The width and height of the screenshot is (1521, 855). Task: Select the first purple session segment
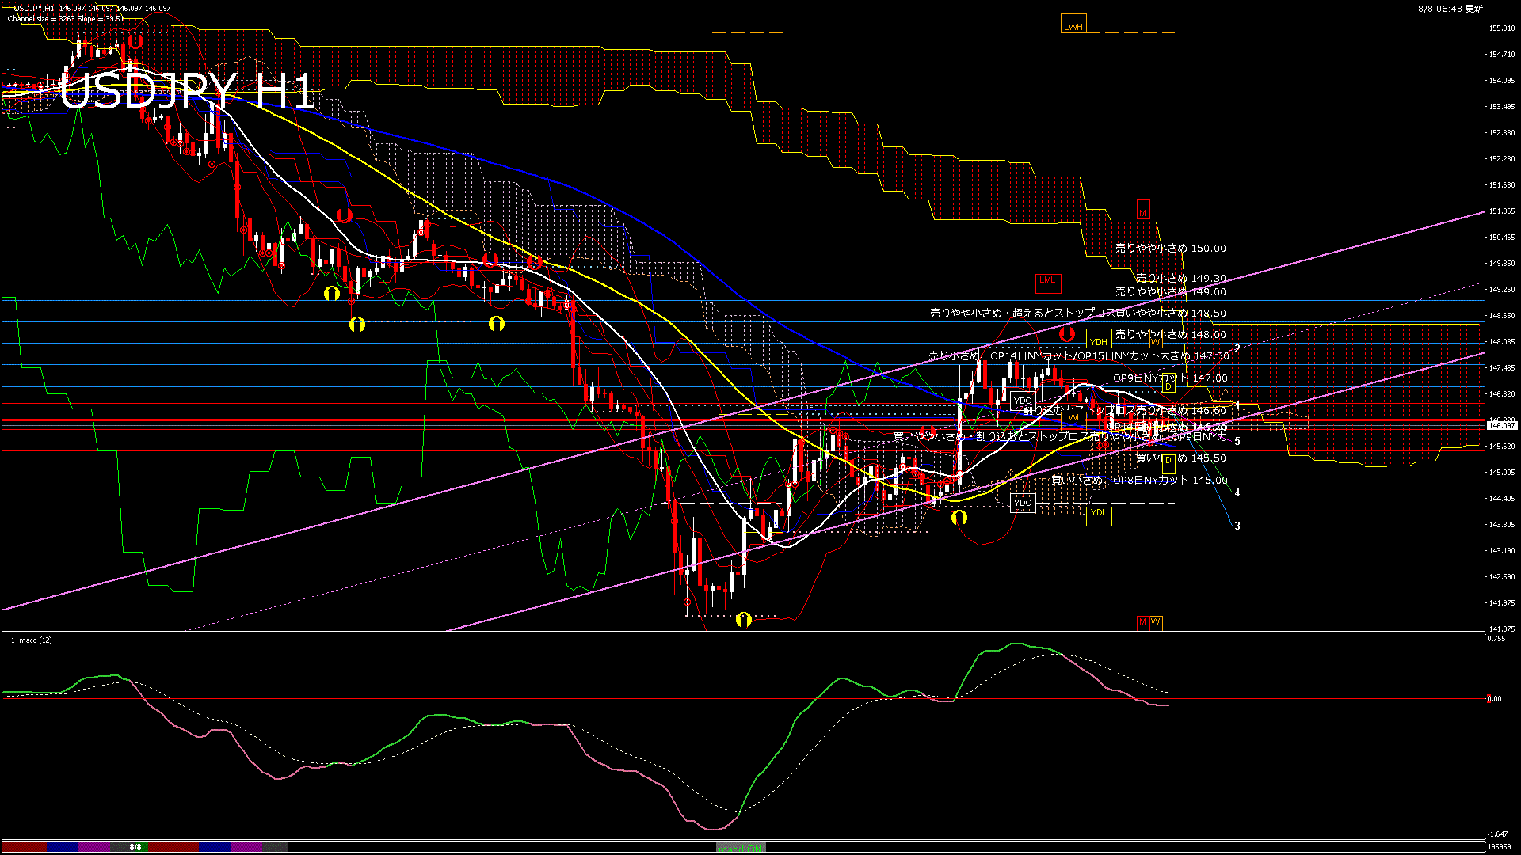click(94, 847)
